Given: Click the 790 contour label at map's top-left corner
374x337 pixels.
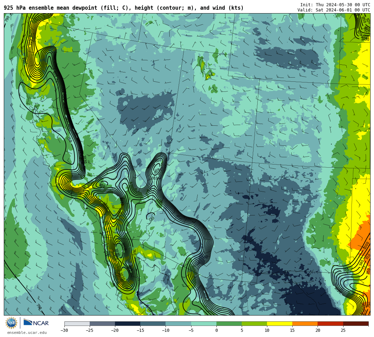Looking at the screenshot, I should (x=7, y=18).
